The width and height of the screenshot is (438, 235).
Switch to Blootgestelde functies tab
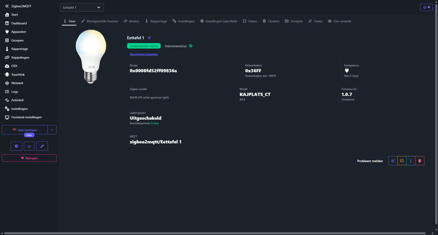(100, 21)
